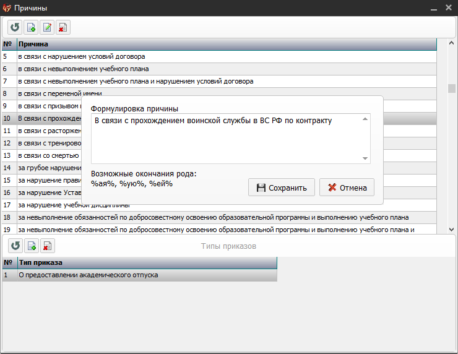Add a new order type in Типы приказов
This screenshot has width=458, height=354.
[32, 246]
